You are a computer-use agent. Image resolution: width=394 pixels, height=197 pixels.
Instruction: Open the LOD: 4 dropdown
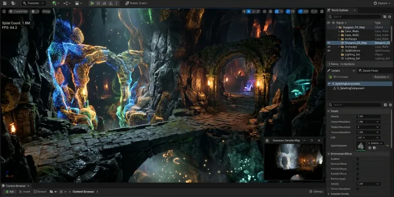368,137
